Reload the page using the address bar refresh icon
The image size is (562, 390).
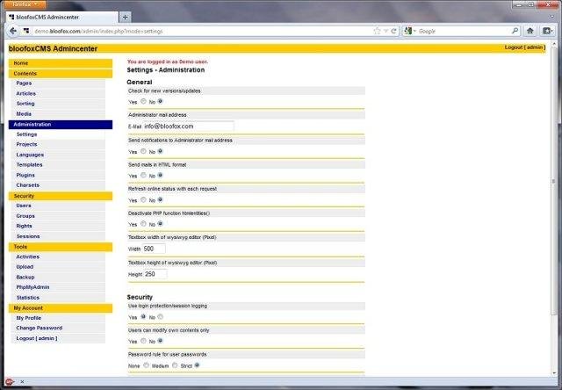tap(394, 30)
